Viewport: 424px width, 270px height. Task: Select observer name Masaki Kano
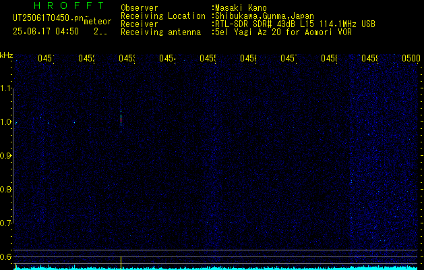(x=241, y=8)
